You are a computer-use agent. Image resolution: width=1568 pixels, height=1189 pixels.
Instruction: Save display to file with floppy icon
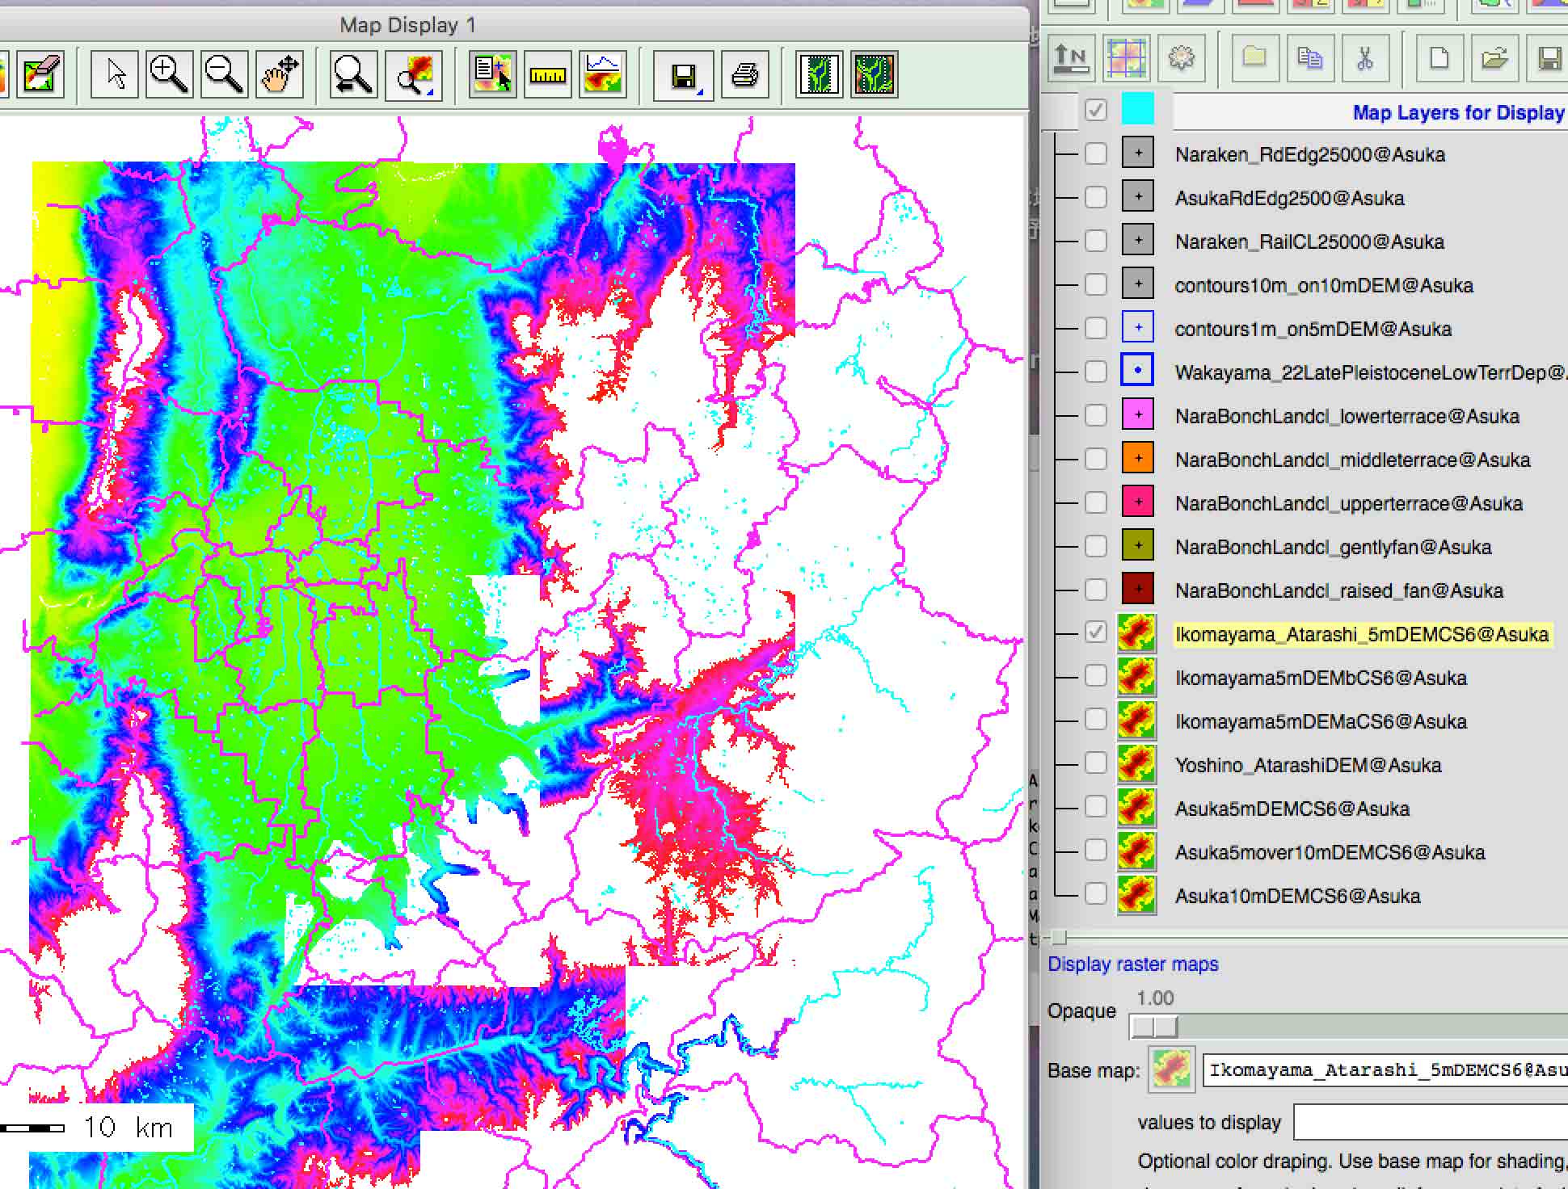(683, 74)
